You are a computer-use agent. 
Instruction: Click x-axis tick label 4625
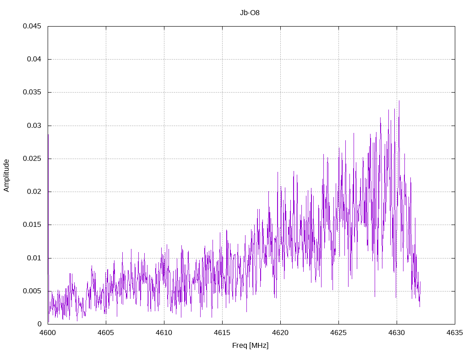(338, 333)
